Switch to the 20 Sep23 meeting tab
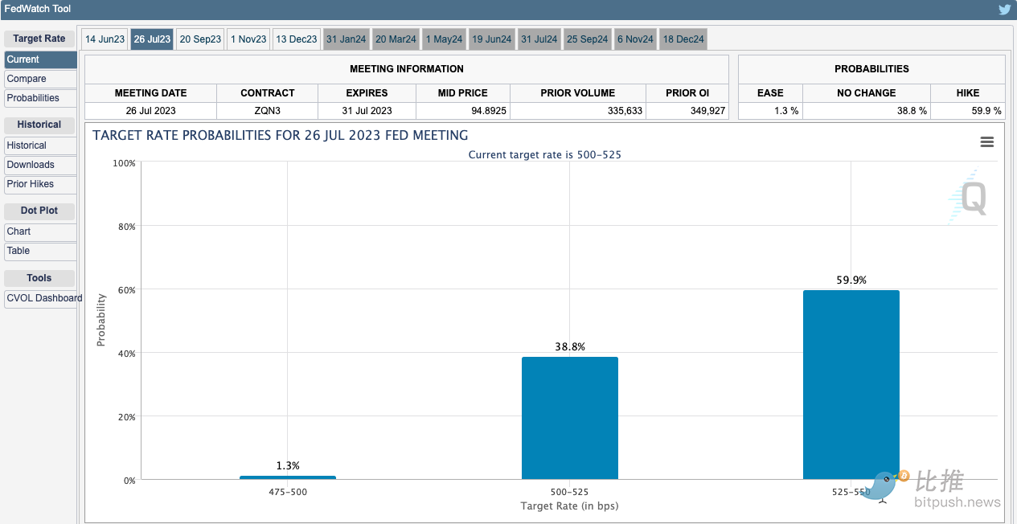The width and height of the screenshot is (1017, 524). click(x=200, y=39)
